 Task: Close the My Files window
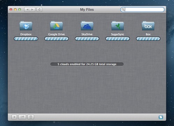pyautogui.click(x=11, y=9)
